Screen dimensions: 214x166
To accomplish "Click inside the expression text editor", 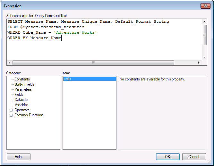I will [x=103, y=48].
